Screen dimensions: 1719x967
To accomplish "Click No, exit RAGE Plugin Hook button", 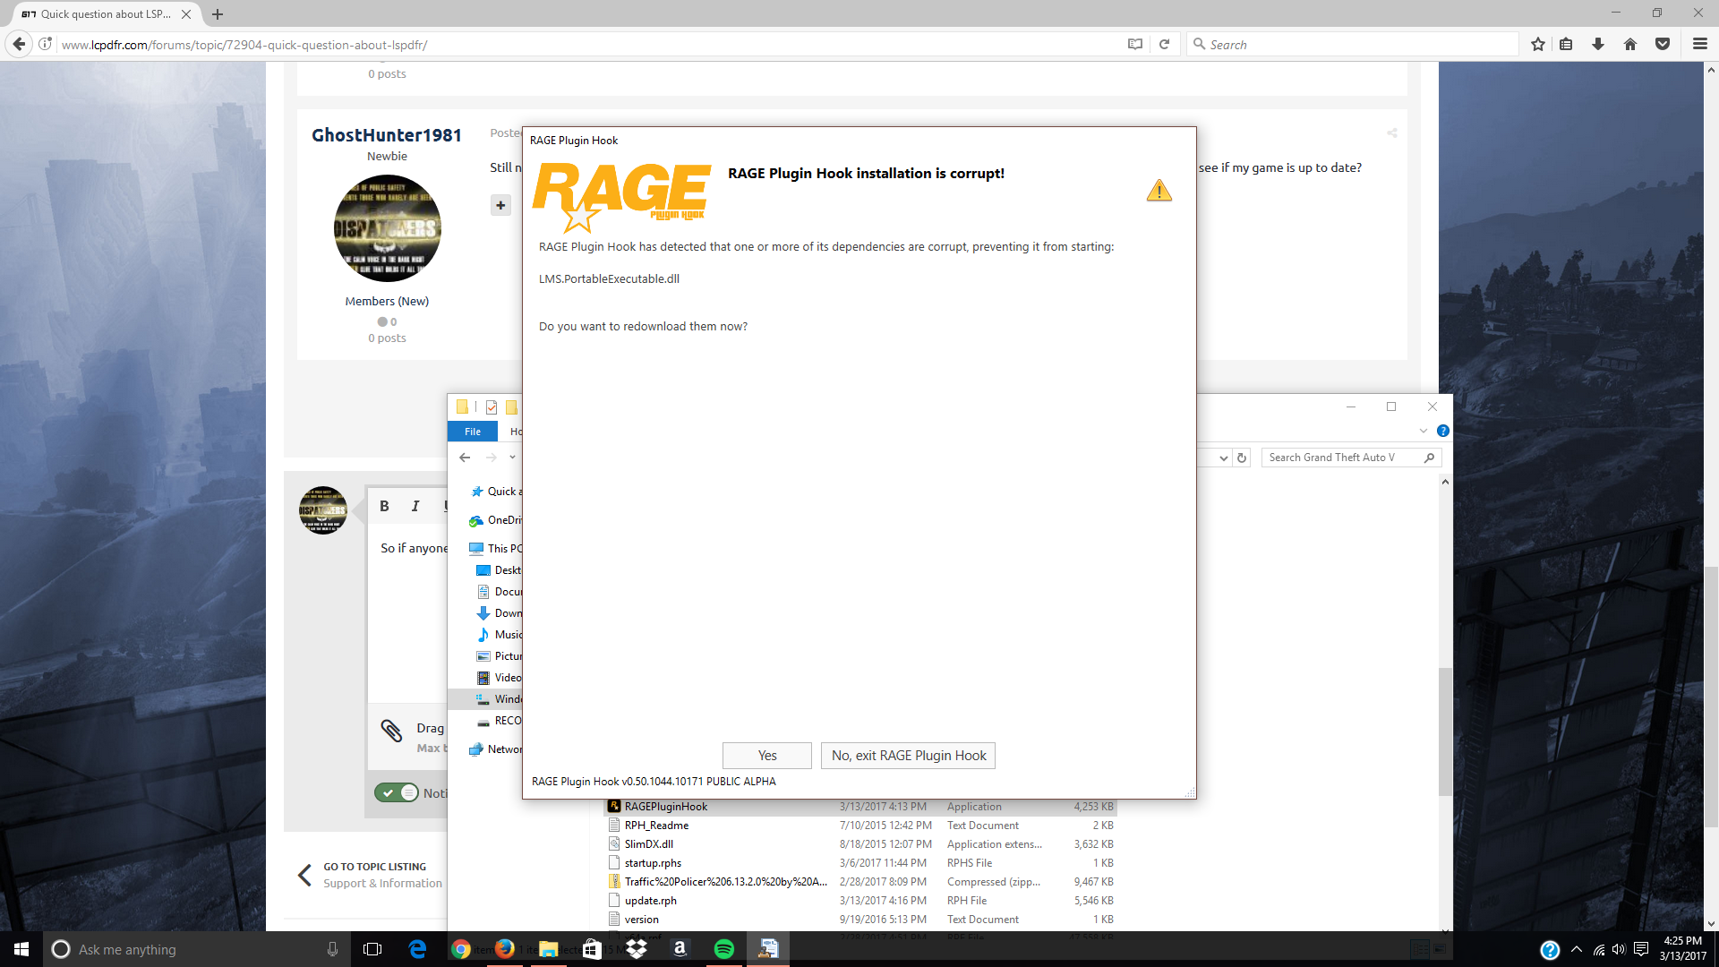I will 908,756.
